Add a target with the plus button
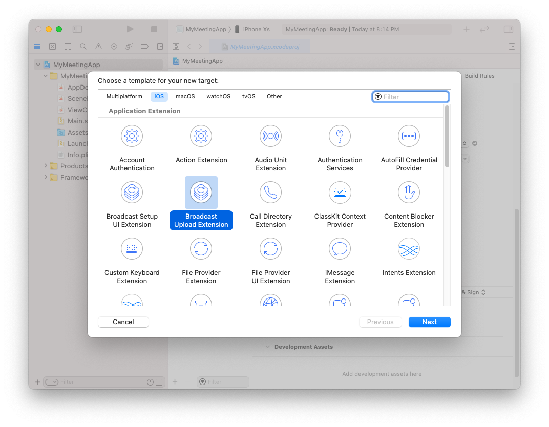This screenshot has width=549, height=427. click(x=175, y=382)
